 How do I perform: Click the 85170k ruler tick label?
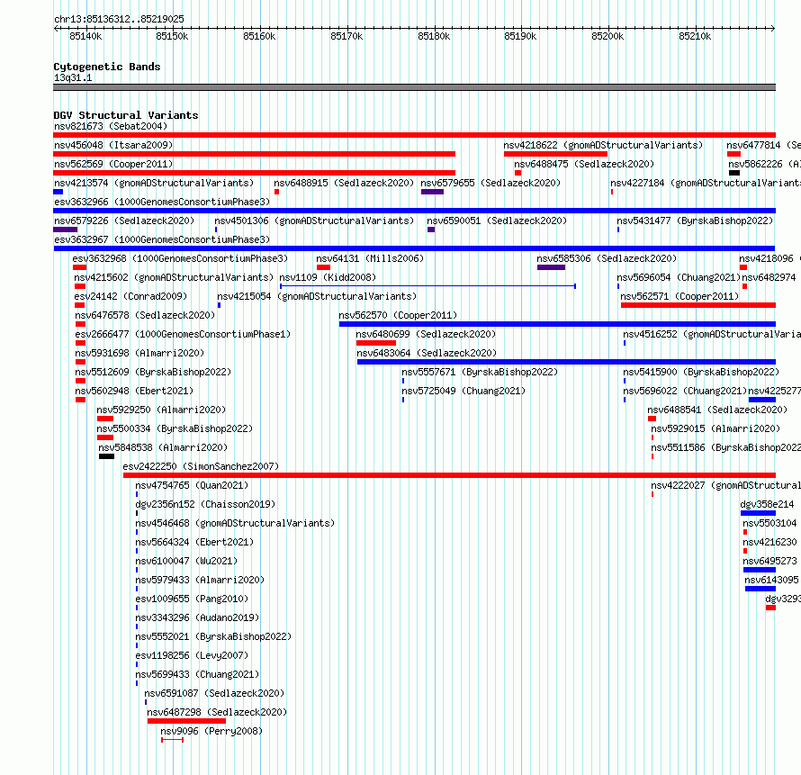click(x=346, y=36)
